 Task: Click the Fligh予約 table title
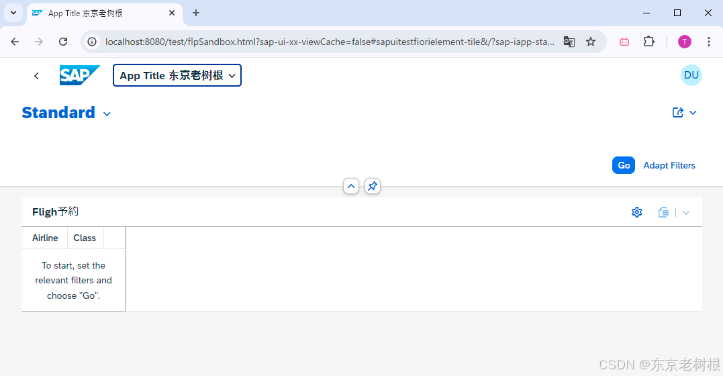click(55, 211)
